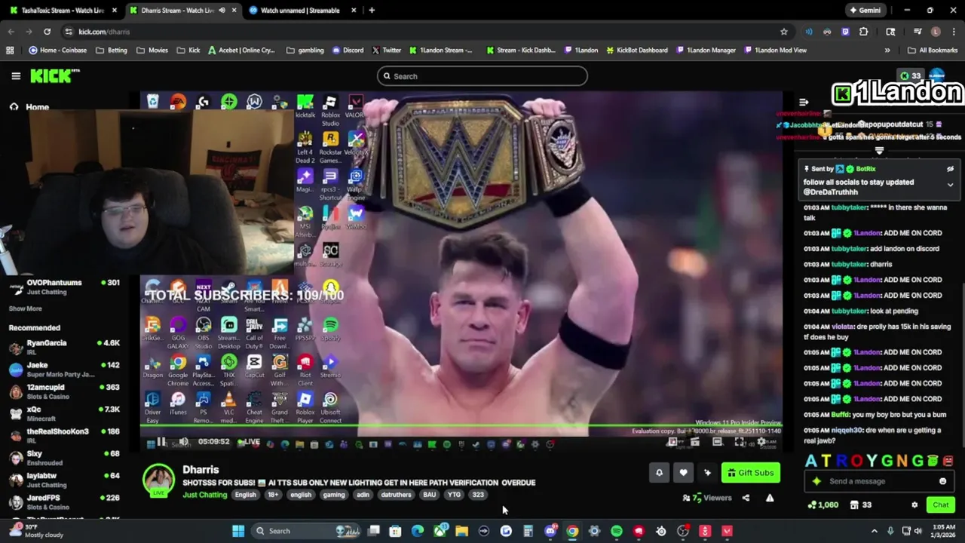This screenshot has width=965, height=543.
Task: Open the Betting bookmarks folder
Action: click(x=112, y=51)
